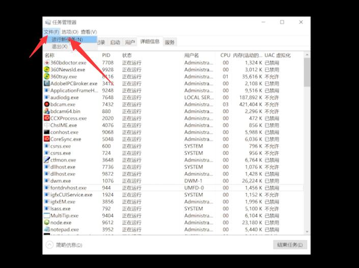Viewport: 359px width, 268px height.
Task: Click the csrss.exe icon with PID 724
Action: (47, 153)
